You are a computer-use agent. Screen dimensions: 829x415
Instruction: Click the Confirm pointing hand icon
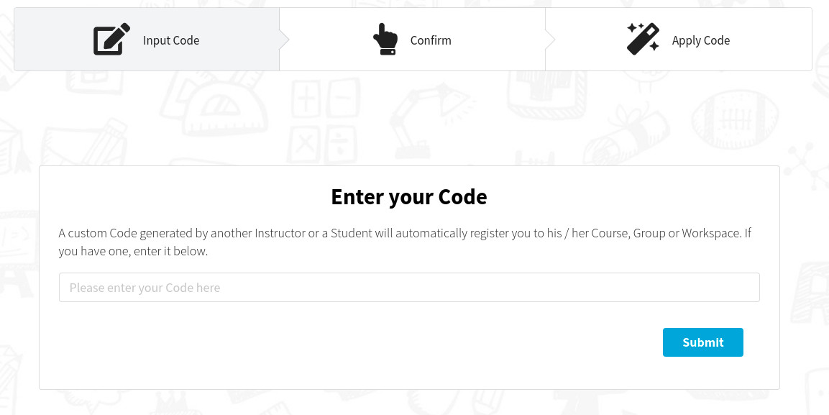tap(386, 39)
